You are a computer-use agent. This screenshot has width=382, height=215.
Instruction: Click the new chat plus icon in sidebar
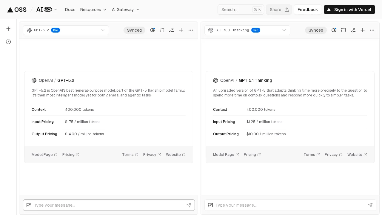click(8, 29)
